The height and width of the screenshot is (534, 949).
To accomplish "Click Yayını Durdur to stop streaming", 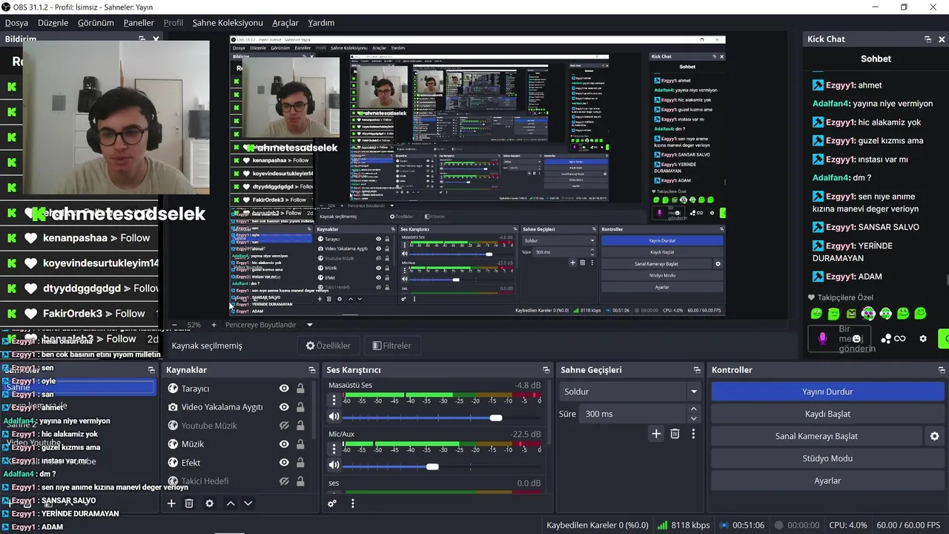I will click(827, 392).
